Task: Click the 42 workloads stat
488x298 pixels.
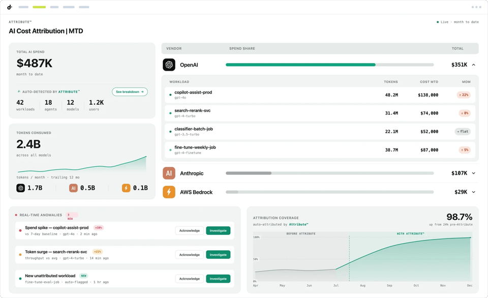Action: [x=25, y=105]
